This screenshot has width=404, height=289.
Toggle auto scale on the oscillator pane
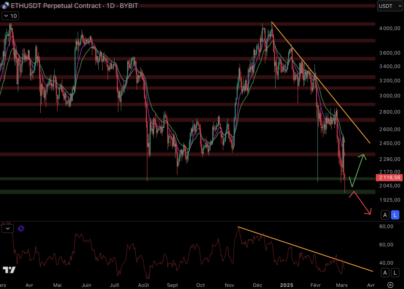click(385, 273)
